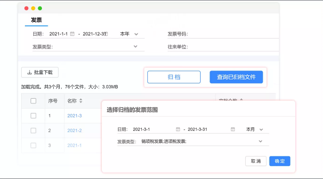Click green maximize window button
This screenshot has height=179, width=323.
click(x=40, y=8)
